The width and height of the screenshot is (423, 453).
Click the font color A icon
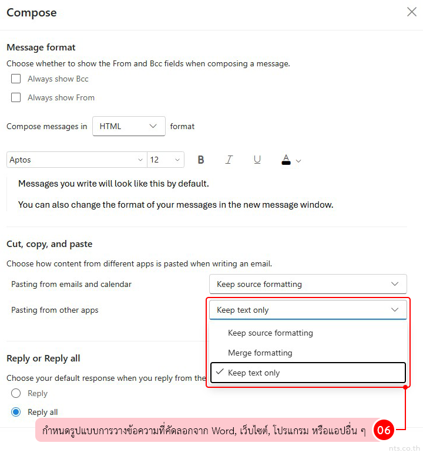pyautogui.click(x=286, y=160)
